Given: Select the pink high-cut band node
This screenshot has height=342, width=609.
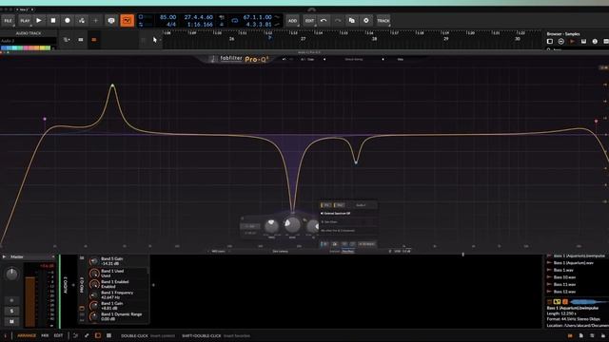Looking at the screenshot, I should point(597,122).
